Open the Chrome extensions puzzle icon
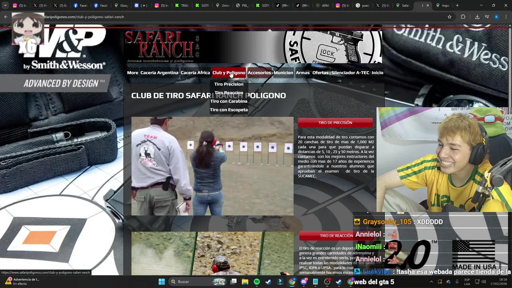 pyautogui.click(x=463, y=17)
